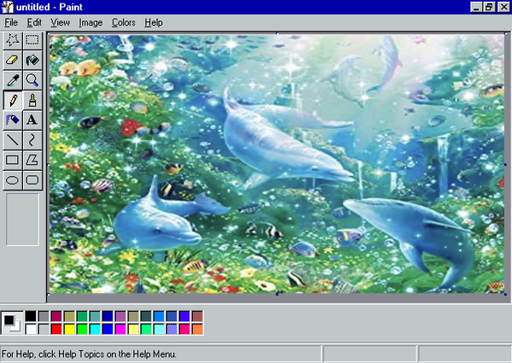Select the purple palette swatch
The width and height of the screenshot is (512, 363).
[120, 316]
